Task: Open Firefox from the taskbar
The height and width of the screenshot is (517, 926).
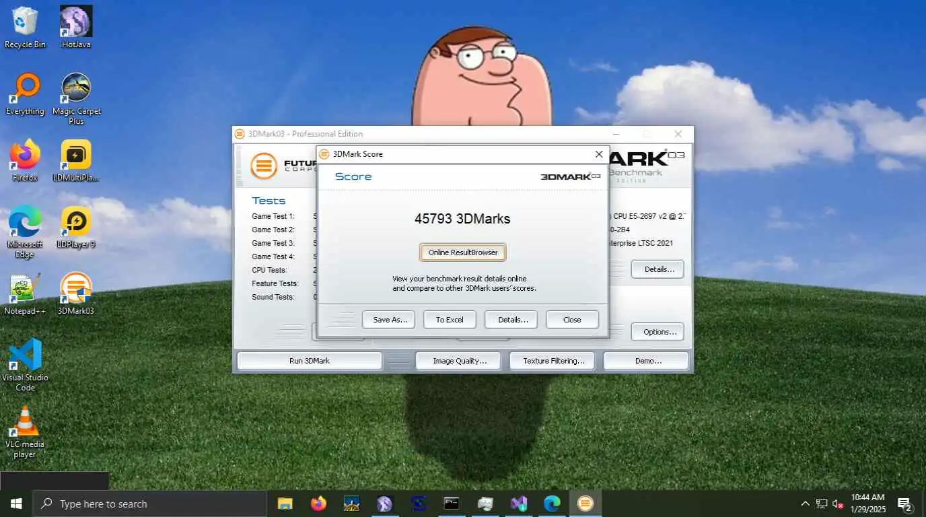Action: (318, 504)
